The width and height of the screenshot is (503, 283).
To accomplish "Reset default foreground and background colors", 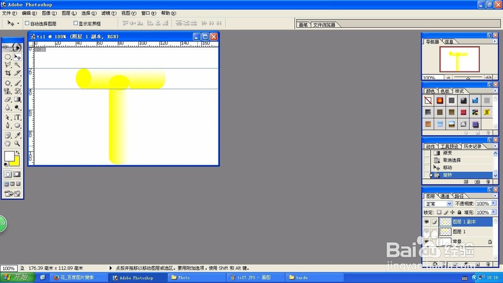I will pos(6,165).
